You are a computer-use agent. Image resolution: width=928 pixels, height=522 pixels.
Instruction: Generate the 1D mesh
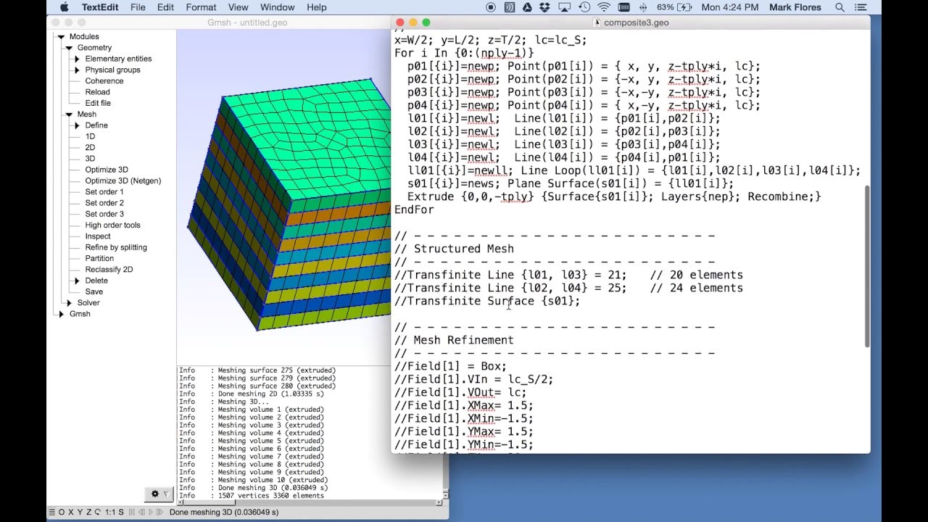pyautogui.click(x=90, y=136)
